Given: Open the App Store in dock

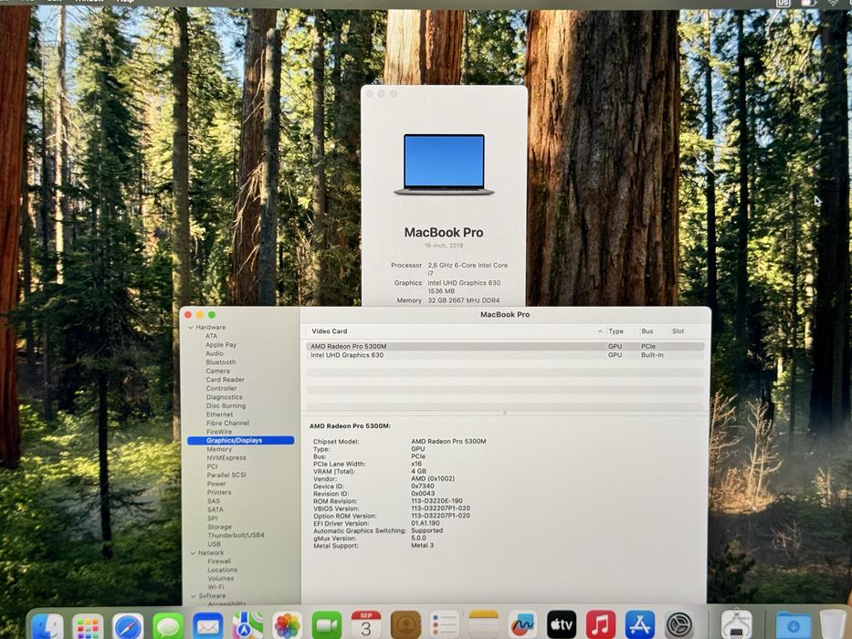Looking at the screenshot, I should point(639,625).
